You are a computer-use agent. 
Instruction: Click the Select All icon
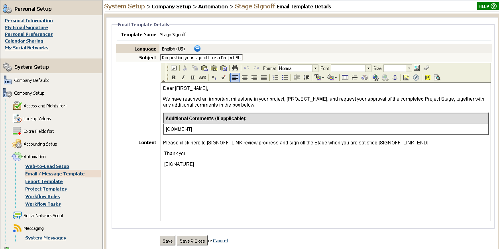(x=416, y=68)
